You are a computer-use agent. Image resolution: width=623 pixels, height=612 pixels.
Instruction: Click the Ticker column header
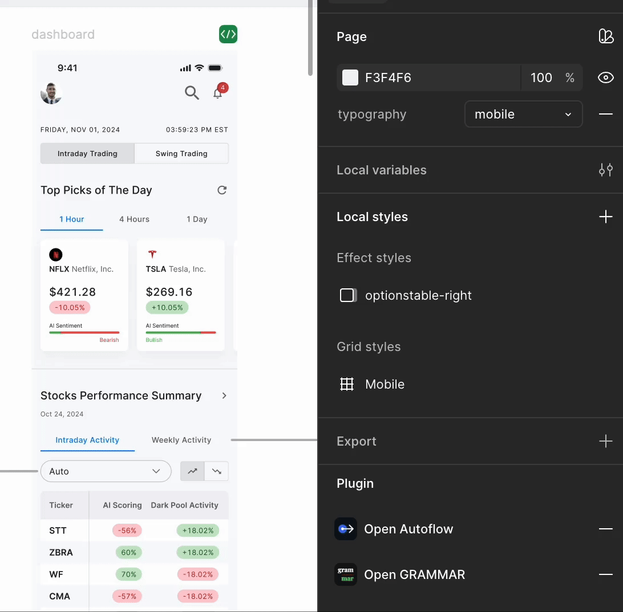coord(61,505)
